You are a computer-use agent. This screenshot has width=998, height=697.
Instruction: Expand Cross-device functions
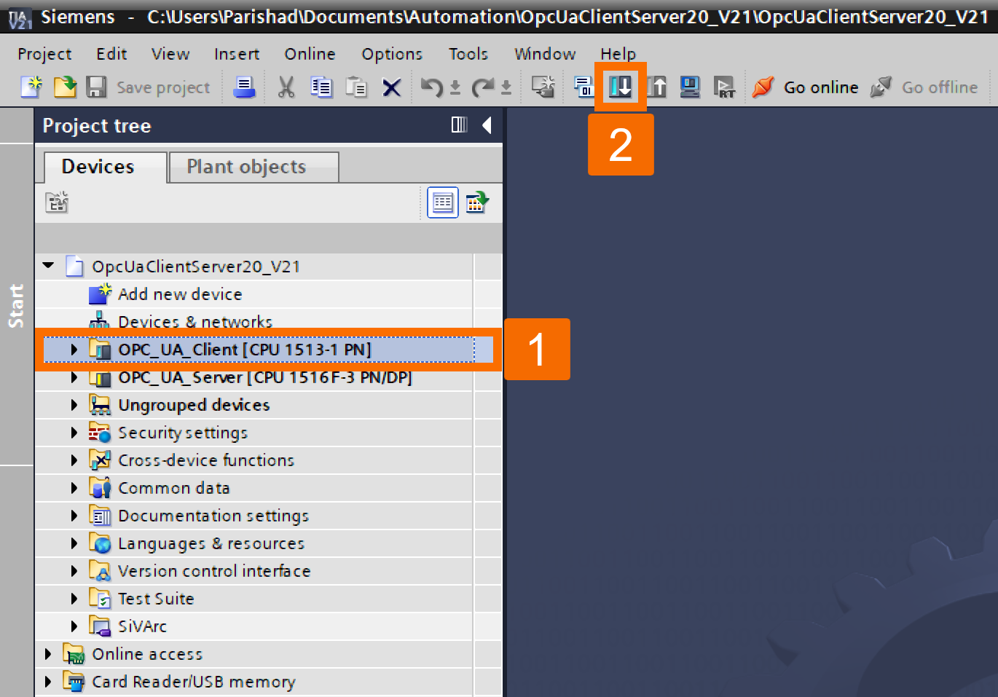click(x=74, y=460)
